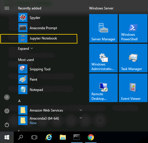This screenshot has width=148, height=143.
Task: Open Notepad app icon
Action: coord(23,90)
